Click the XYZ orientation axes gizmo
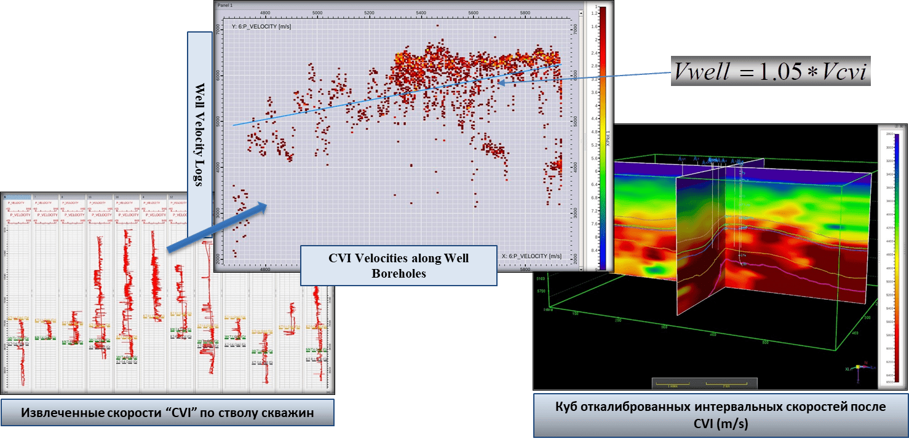This screenshot has height=441, width=909. coord(857,367)
